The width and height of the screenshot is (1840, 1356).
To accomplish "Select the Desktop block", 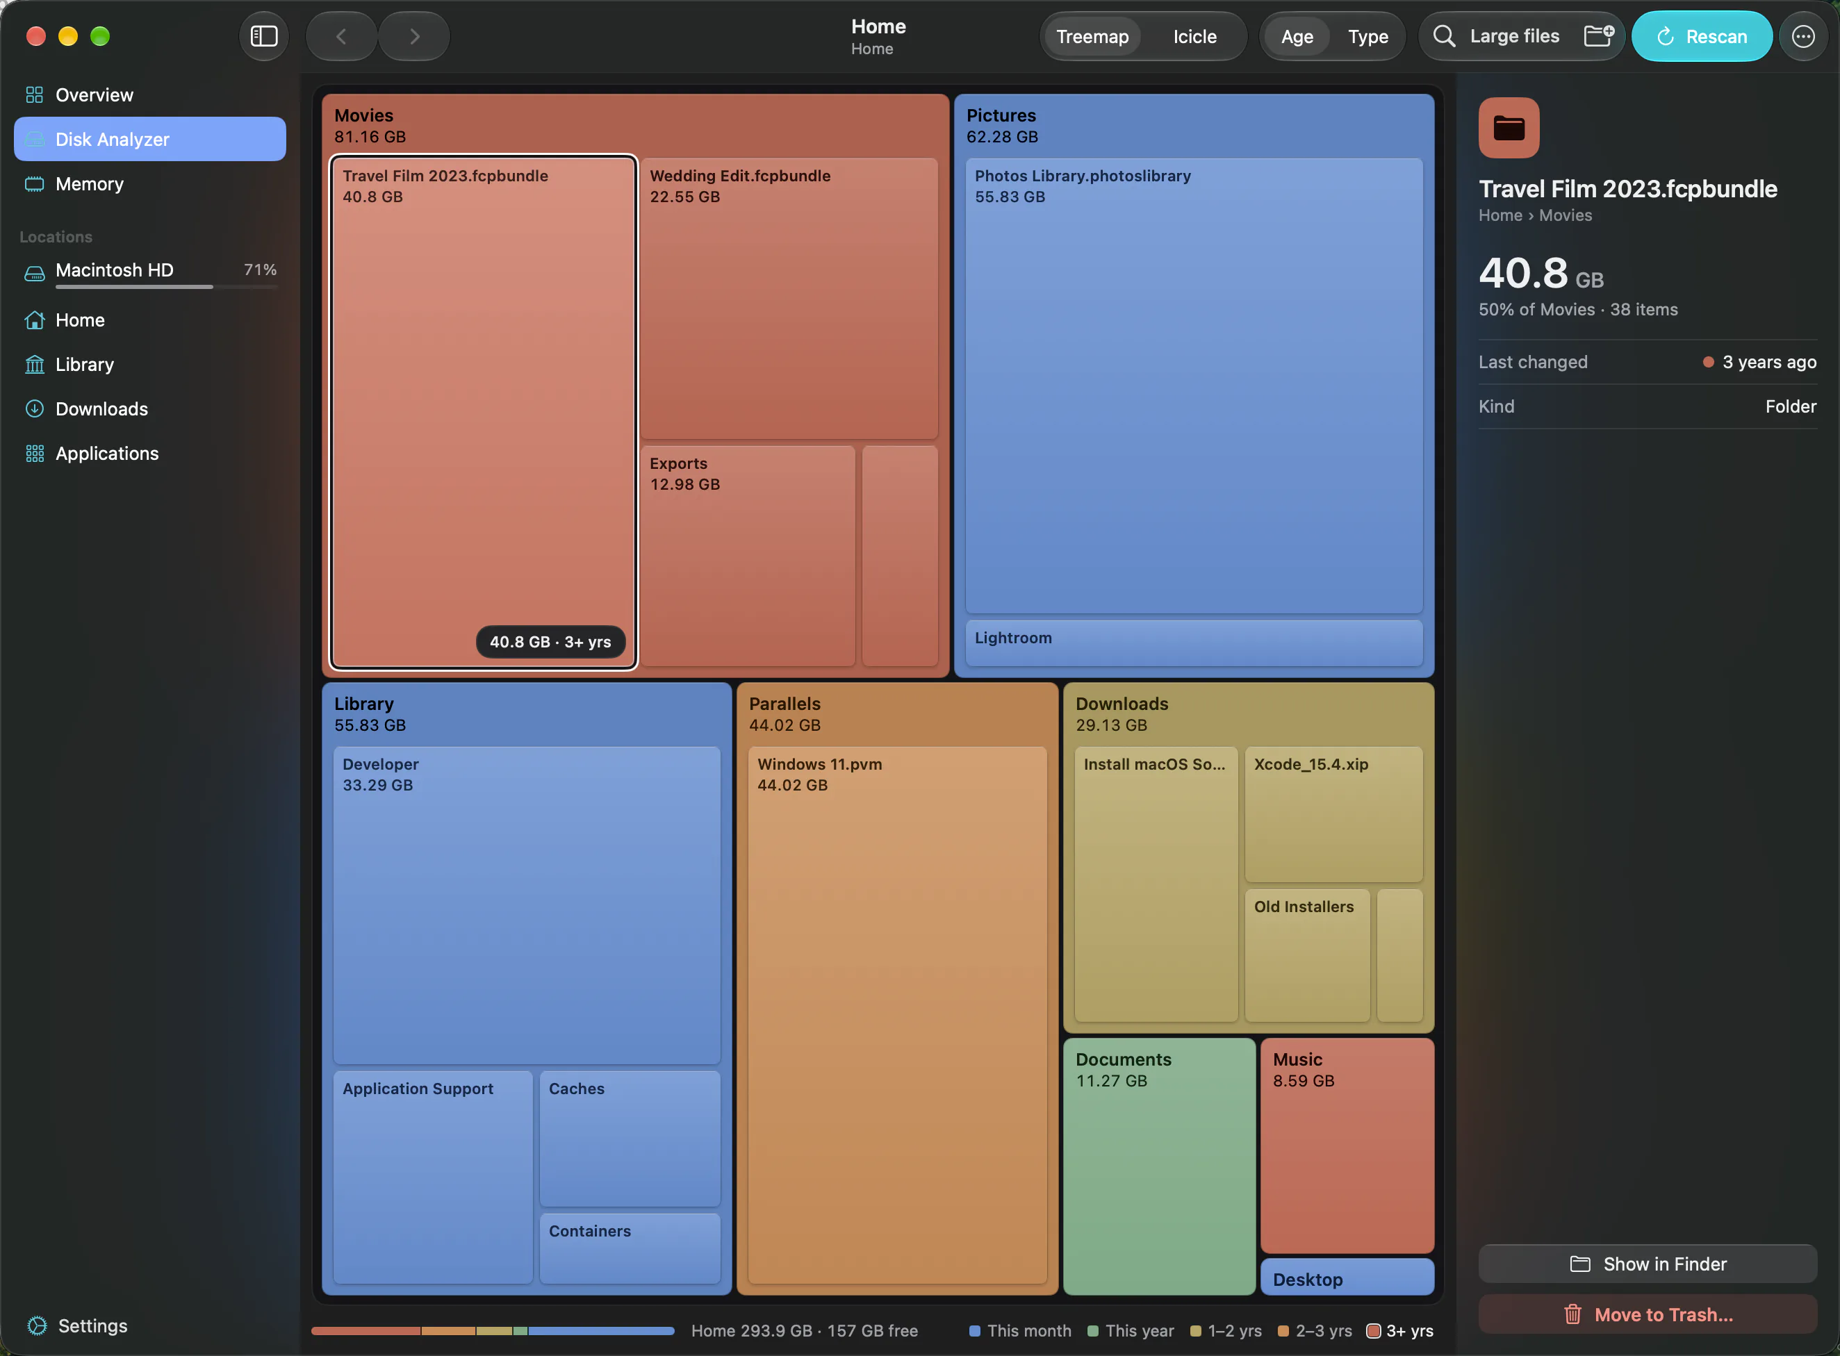I will click(x=1347, y=1278).
